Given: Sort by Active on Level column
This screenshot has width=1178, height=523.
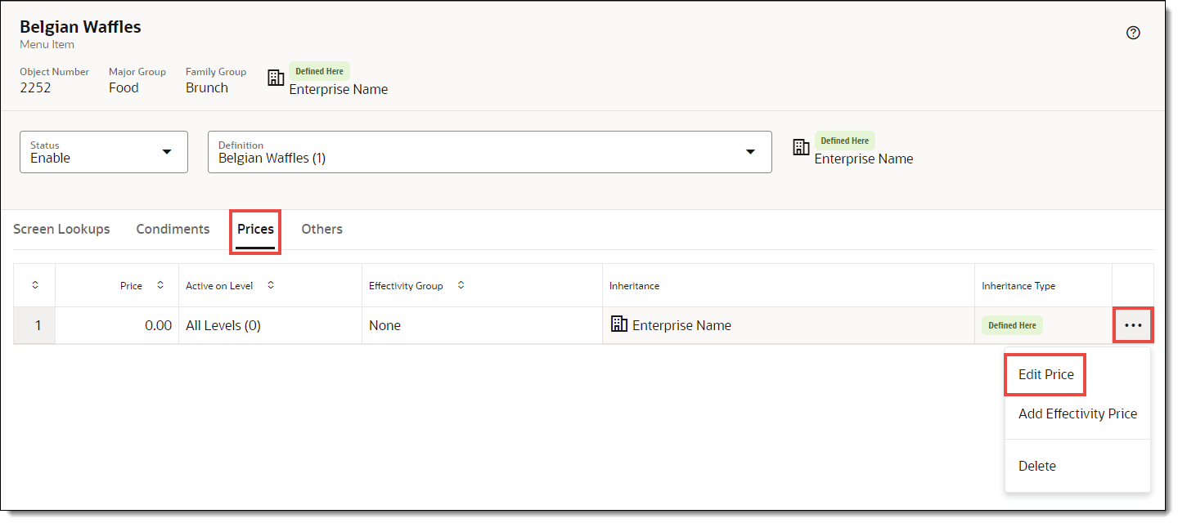Looking at the screenshot, I should (271, 285).
